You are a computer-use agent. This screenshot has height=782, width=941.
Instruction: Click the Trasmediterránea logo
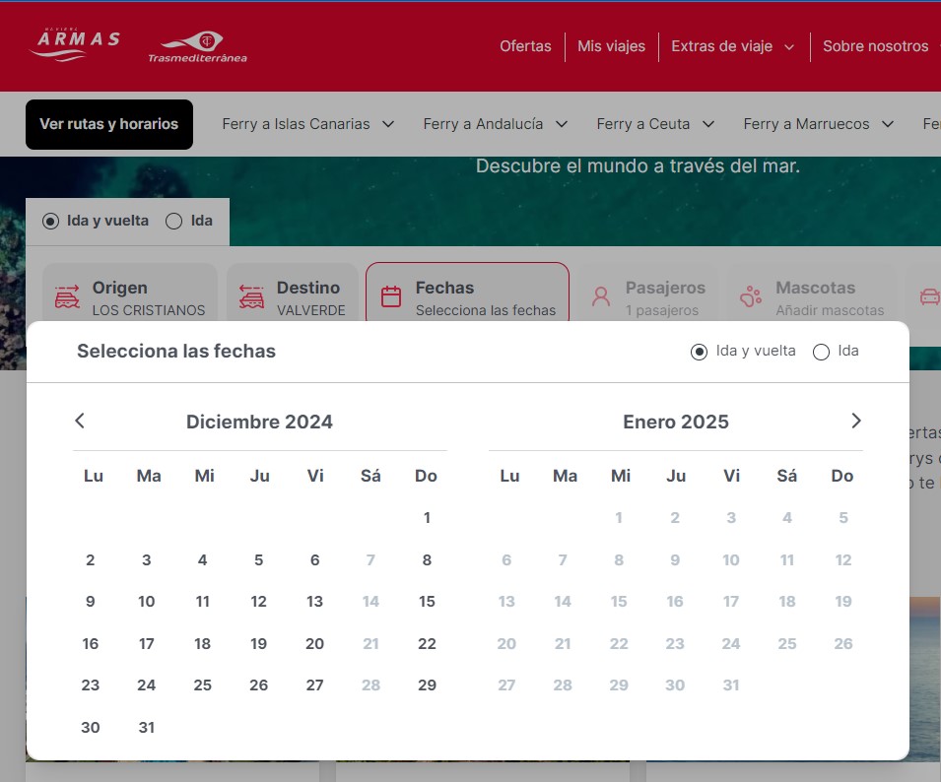tap(198, 46)
